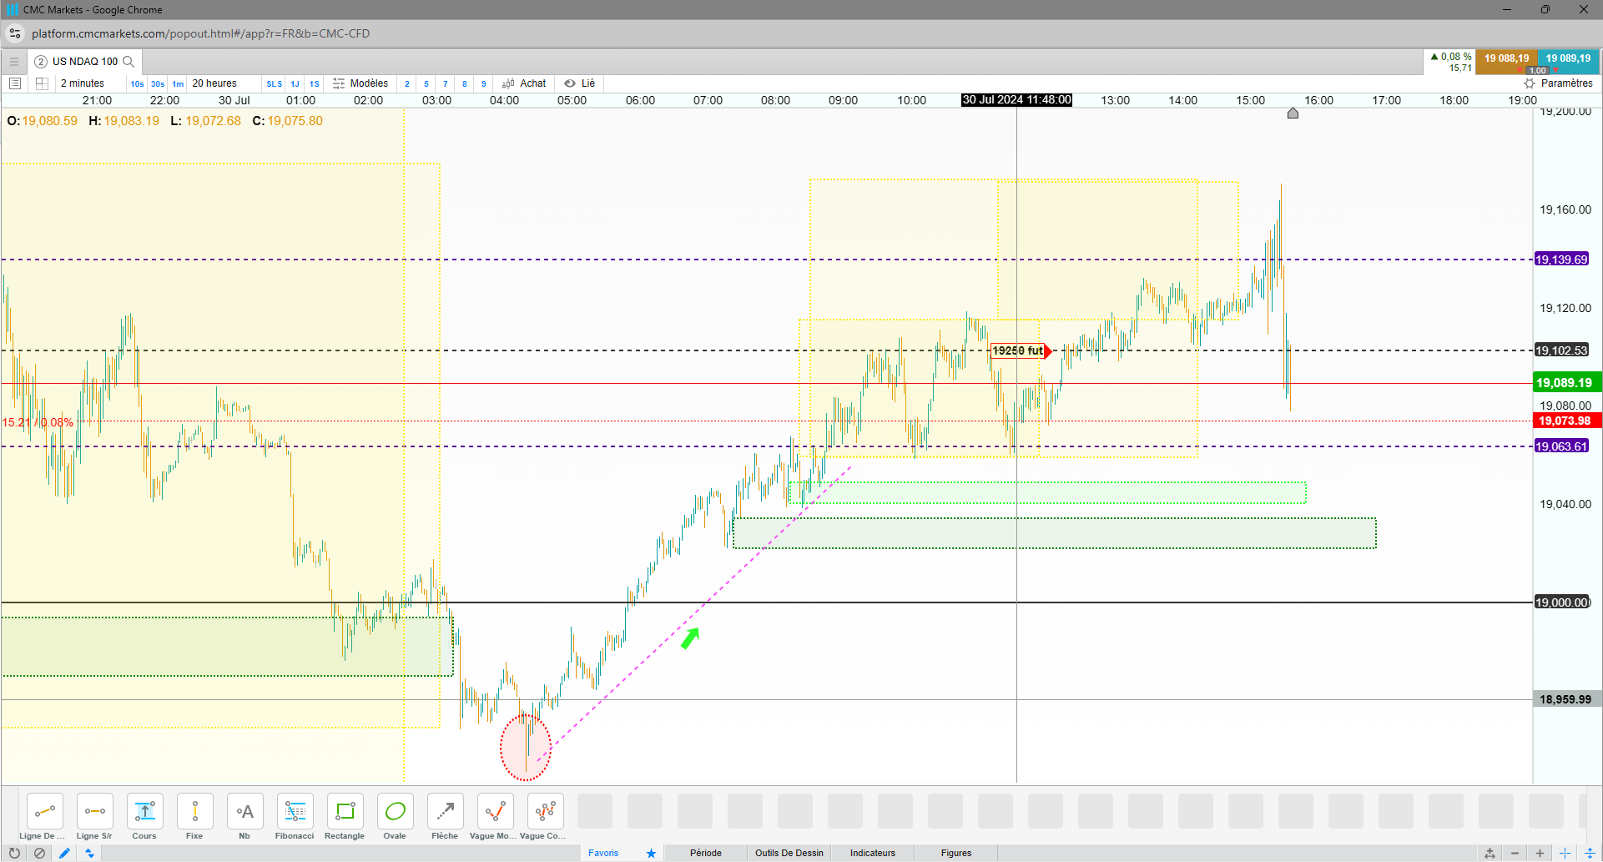Switch to the 1m interval shortcut
The height and width of the screenshot is (862, 1603).
point(178,83)
